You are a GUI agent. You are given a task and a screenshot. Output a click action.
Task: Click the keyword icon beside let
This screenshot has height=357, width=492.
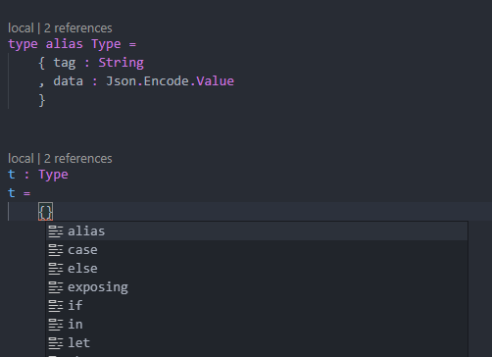pos(56,343)
